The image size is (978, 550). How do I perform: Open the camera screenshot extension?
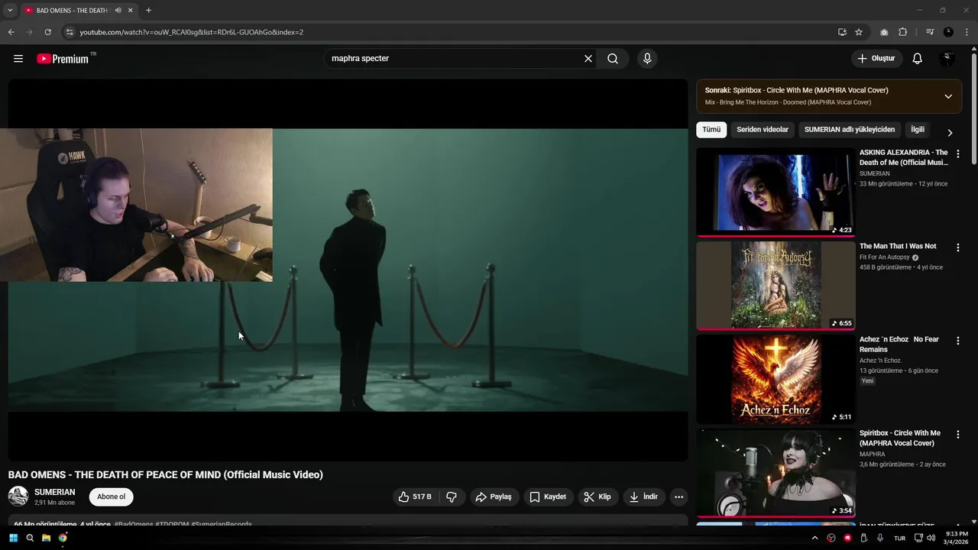(884, 32)
